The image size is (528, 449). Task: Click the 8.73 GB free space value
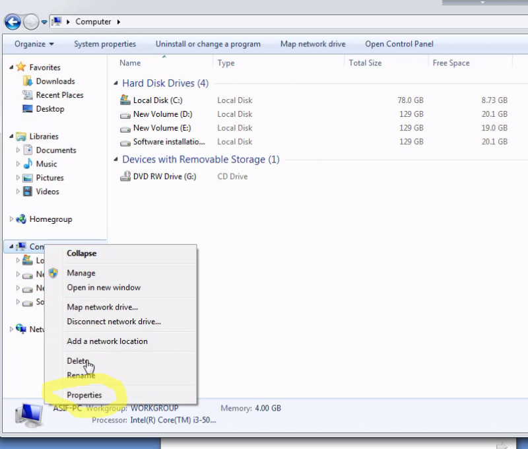[494, 100]
